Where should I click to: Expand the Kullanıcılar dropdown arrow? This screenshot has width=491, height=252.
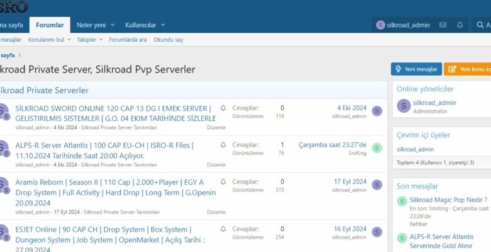pos(163,25)
